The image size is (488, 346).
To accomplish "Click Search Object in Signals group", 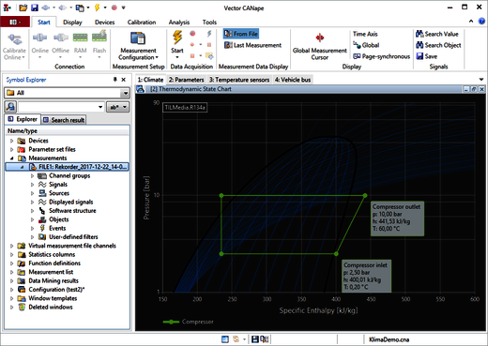I will click(x=438, y=45).
